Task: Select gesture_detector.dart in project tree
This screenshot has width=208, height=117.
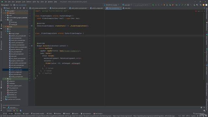Action: click(17, 49)
